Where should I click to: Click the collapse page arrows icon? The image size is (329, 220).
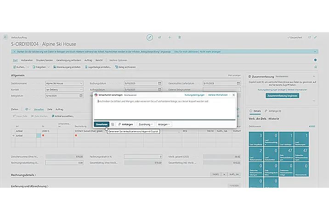(x=316, y=37)
